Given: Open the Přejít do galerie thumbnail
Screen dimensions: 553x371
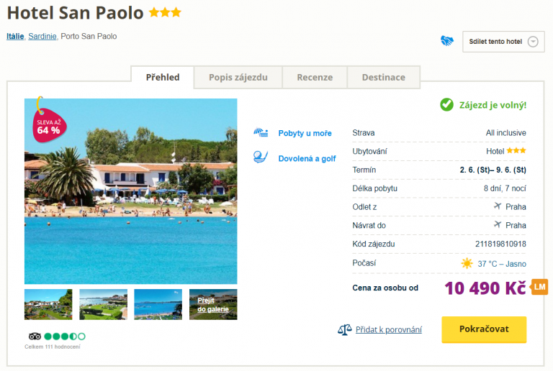Looking at the screenshot, I should click(x=213, y=305).
